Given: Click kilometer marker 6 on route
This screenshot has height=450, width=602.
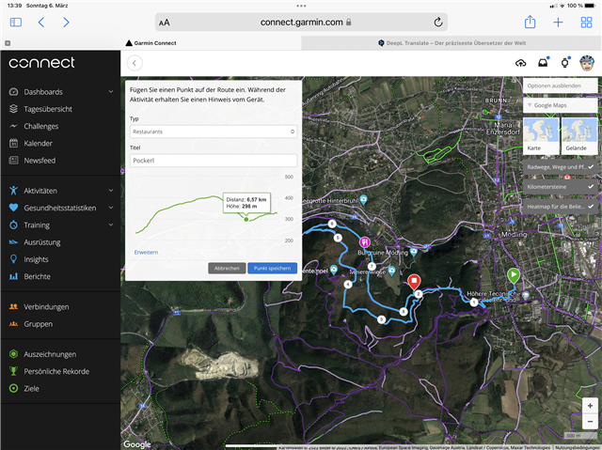Looking at the screenshot, I should tap(332, 224).
